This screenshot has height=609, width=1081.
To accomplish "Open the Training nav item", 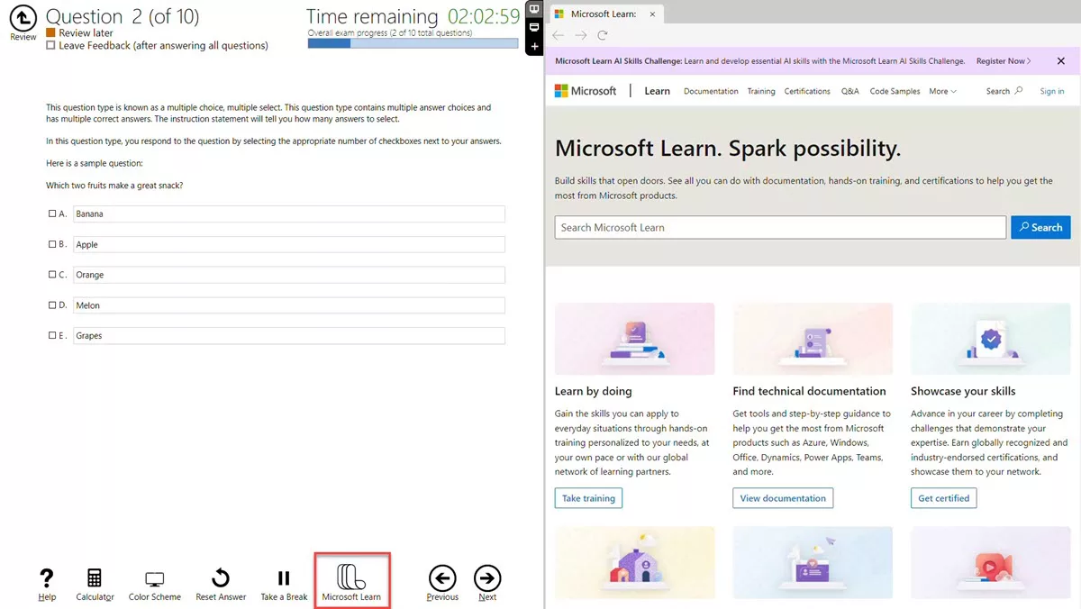I will [x=761, y=91].
